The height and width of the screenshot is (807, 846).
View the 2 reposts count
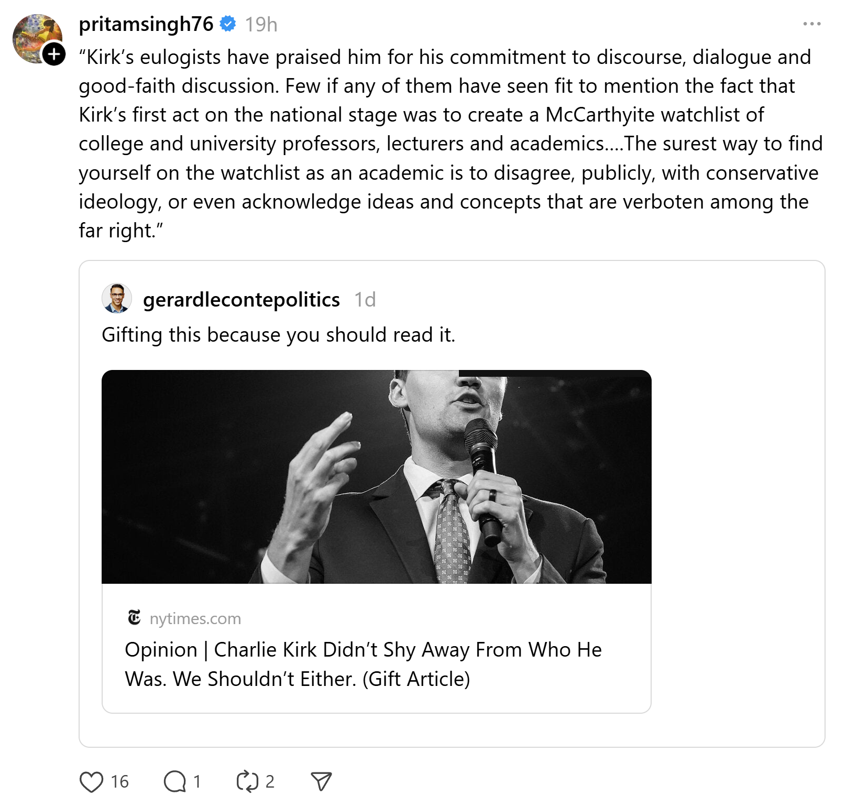coord(270,782)
